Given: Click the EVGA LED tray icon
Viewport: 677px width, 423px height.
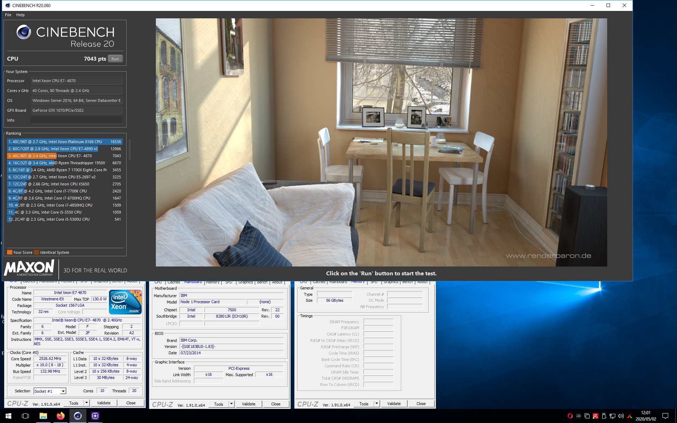Looking at the screenshot, I should pyautogui.click(x=578, y=416).
